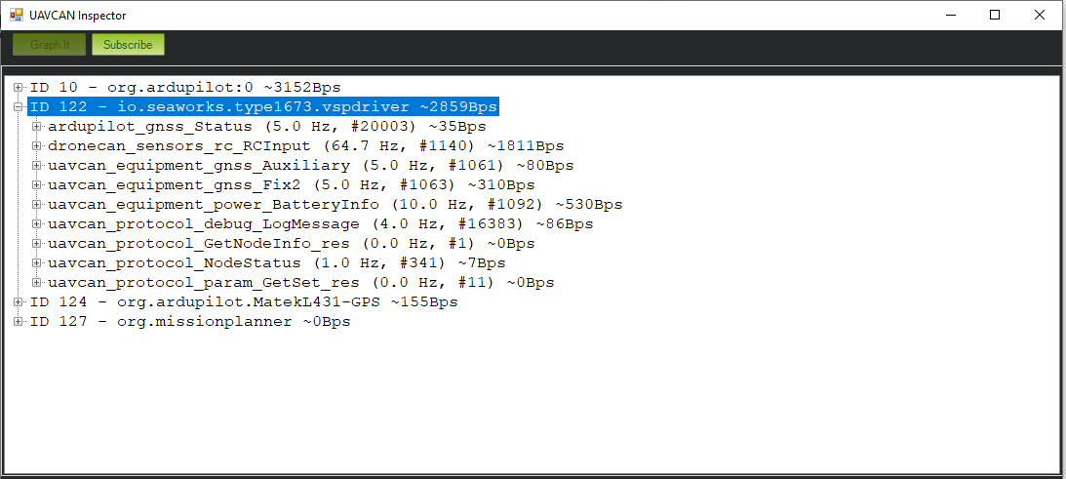Select uavcan_equipment_power_BatteryInfo message row
Image resolution: width=1066 pixels, height=479 pixels.
335,204
